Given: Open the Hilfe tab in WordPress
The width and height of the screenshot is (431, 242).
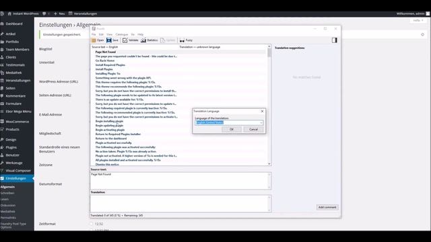Looking at the screenshot, I should coord(418,20).
